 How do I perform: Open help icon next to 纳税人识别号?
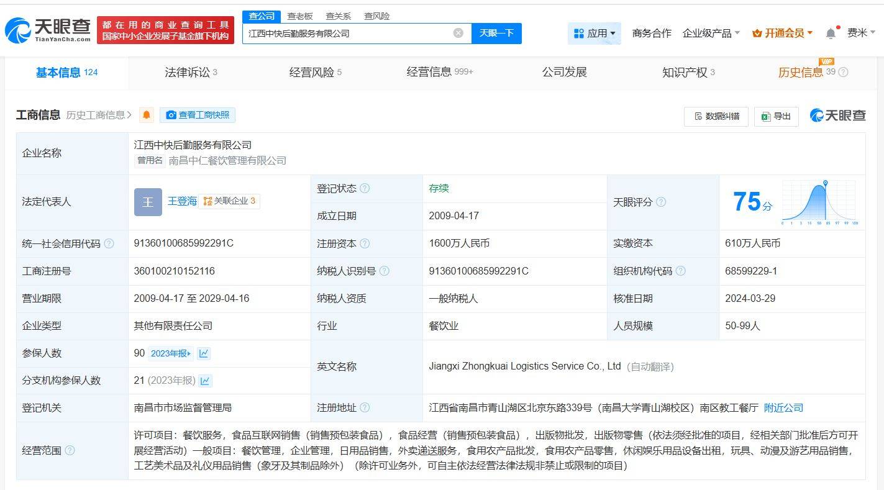pos(385,271)
